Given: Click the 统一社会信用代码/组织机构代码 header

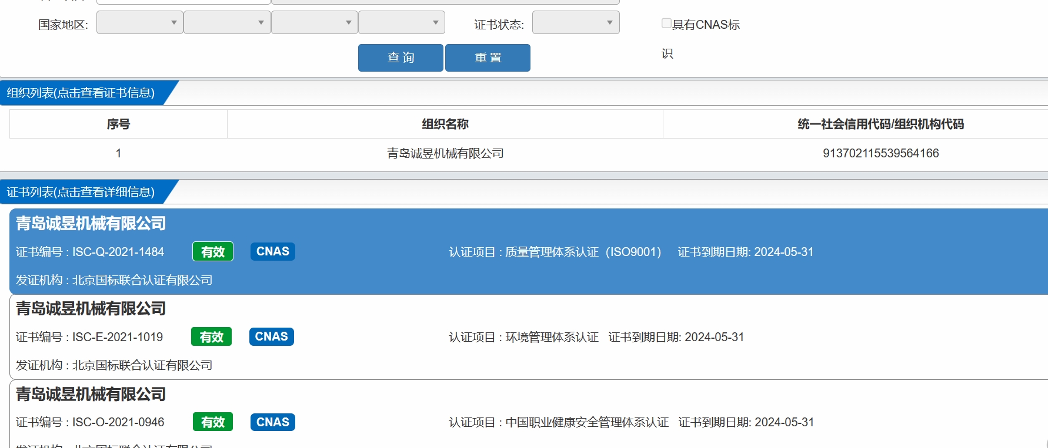Looking at the screenshot, I should (880, 124).
